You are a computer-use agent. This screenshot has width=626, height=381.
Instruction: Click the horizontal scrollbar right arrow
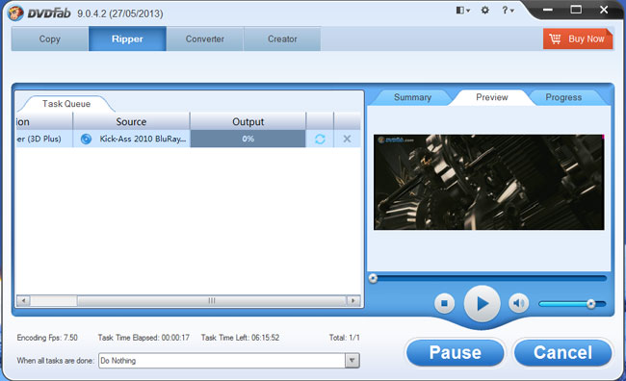(352, 300)
